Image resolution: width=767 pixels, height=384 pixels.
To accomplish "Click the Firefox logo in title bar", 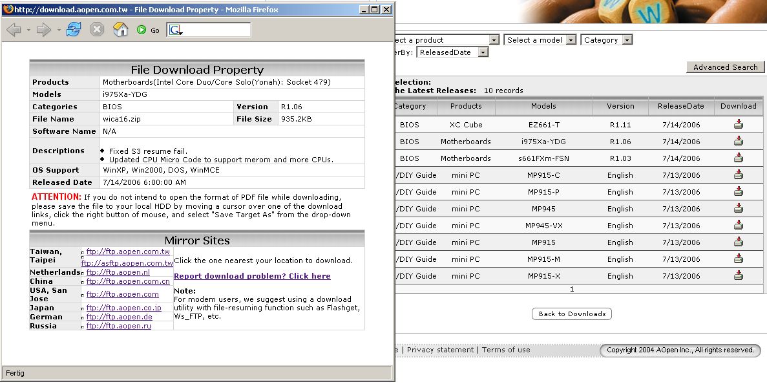I will [8, 9].
